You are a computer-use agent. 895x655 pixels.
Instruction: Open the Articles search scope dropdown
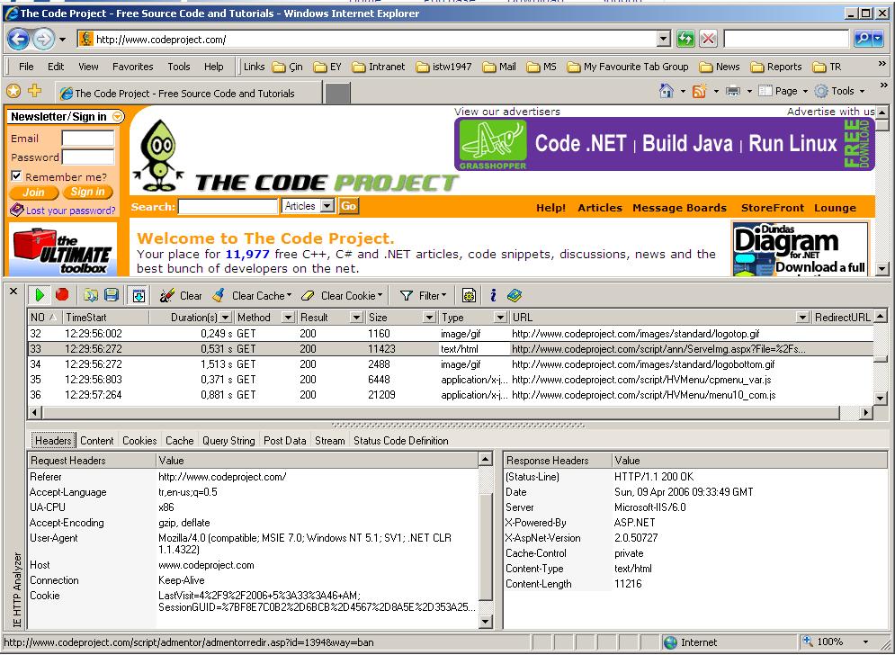click(309, 206)
